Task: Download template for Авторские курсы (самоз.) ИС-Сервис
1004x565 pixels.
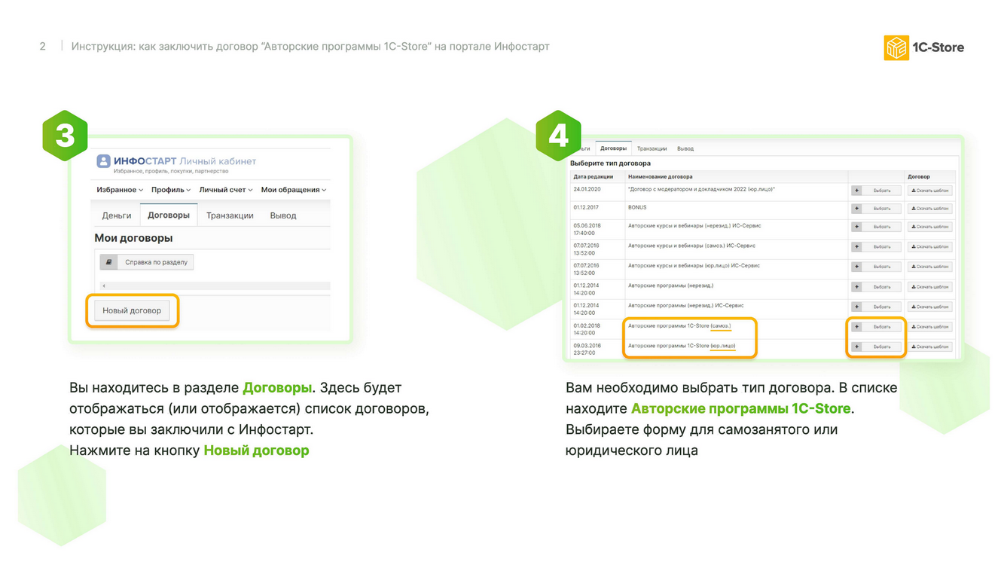Action: click(930, 246)
